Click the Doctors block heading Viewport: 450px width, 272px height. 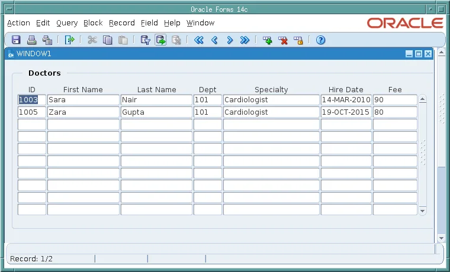point(44,73)
